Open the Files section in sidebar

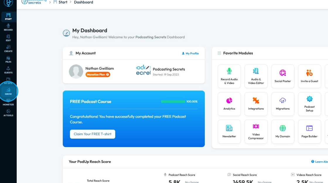8,60
